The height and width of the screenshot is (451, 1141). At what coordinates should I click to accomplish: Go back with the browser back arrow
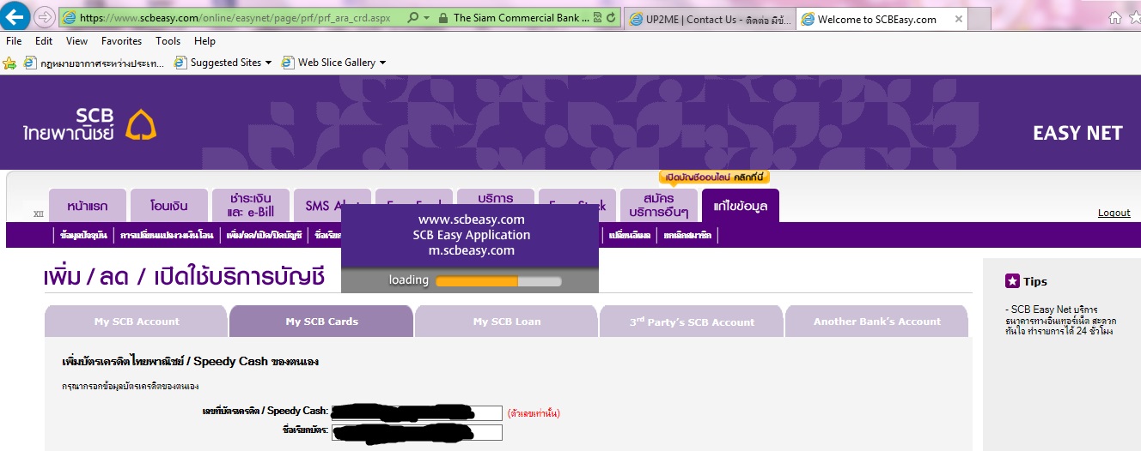point(16,16)
